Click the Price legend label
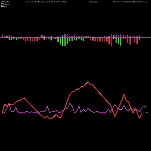 point(5,7)
